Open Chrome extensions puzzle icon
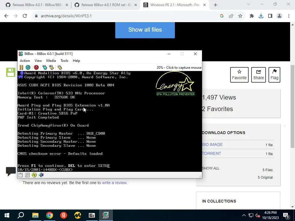This screenshot has height=221, width=295. pos(251,16)
